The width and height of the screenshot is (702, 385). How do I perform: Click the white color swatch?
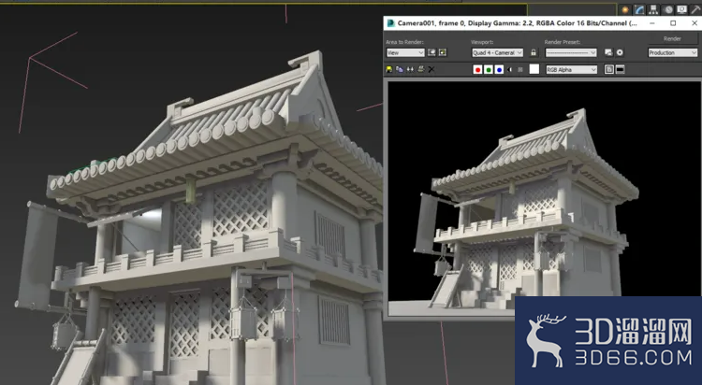click(x=534, y=69)
